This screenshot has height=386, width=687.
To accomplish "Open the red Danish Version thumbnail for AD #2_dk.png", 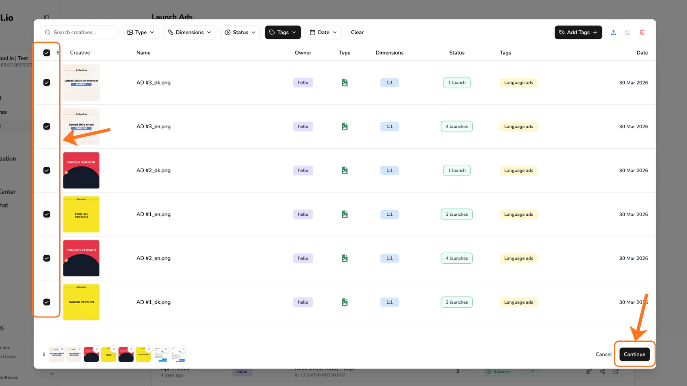I will pyautogui.click(x=81, y=170).
